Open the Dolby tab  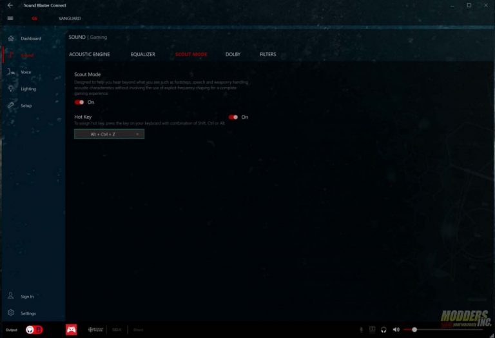(x=233, y=55)
